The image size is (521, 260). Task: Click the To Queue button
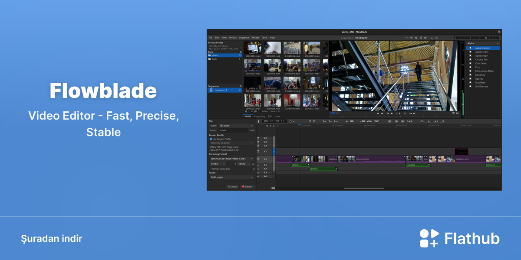point(232,187)
